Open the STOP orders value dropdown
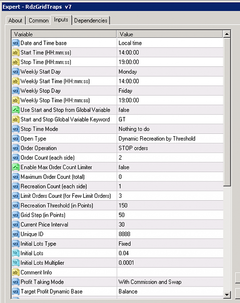This screenshot has width=240, height=303. (170, 148)
